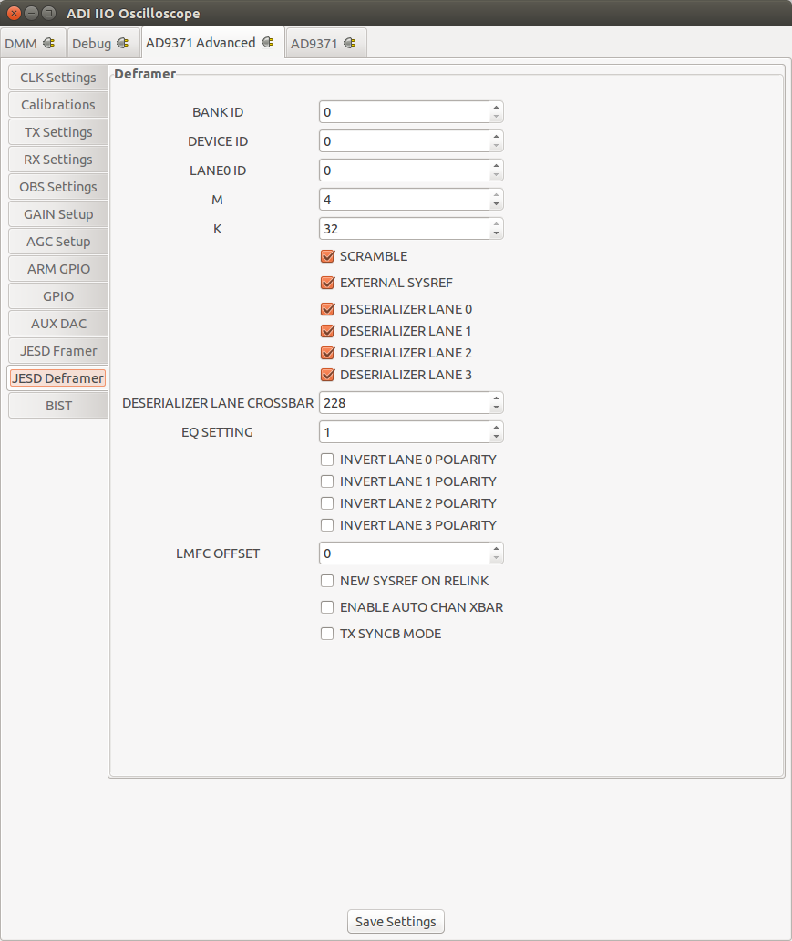The image size is (792, 941).
Task: Click the DESERIALIZER LANE CROSSBAR input field
Action: point(401,402)
